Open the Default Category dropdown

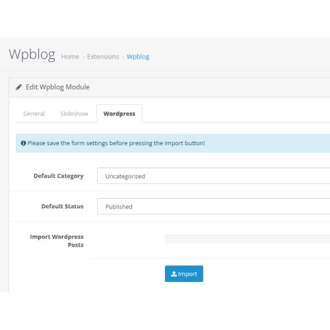click(213, 176)
